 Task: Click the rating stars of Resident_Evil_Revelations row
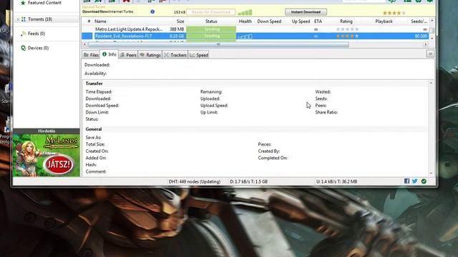click(x=347, y=36)
